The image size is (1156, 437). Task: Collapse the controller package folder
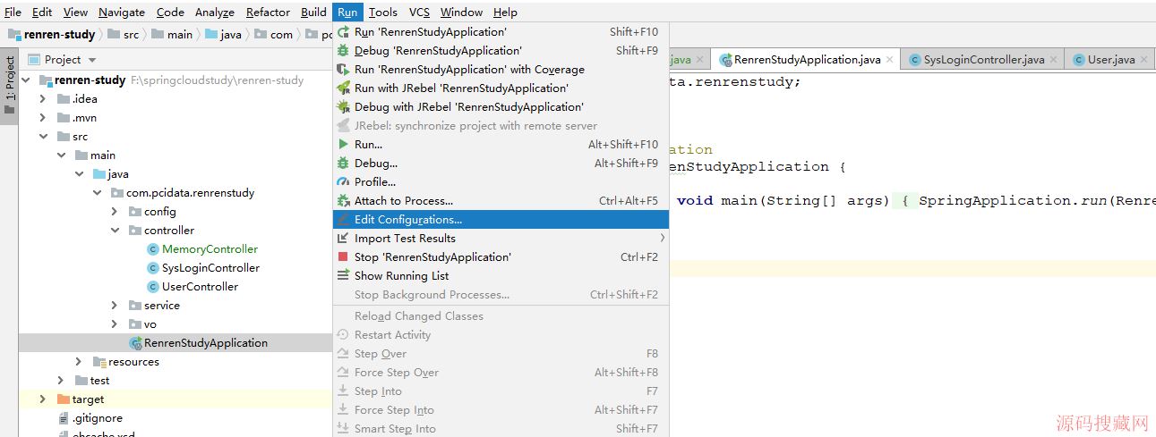tap(115, 231)
